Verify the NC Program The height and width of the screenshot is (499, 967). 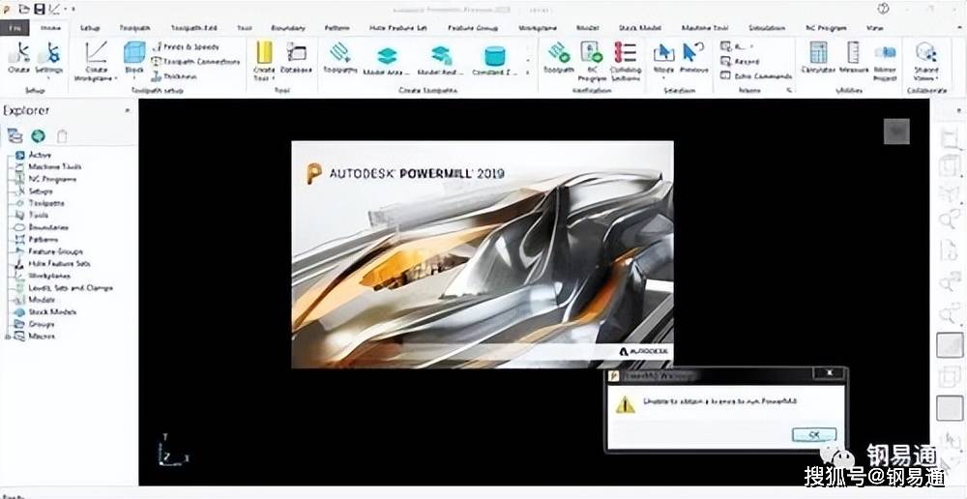pyautogui.click(x=591, y=61)
